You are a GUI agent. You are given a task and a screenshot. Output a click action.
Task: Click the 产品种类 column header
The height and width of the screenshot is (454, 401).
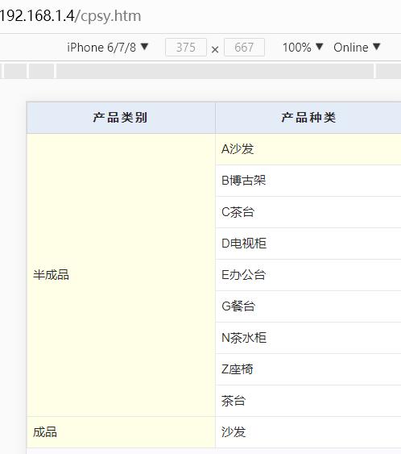tap(308, 118)
